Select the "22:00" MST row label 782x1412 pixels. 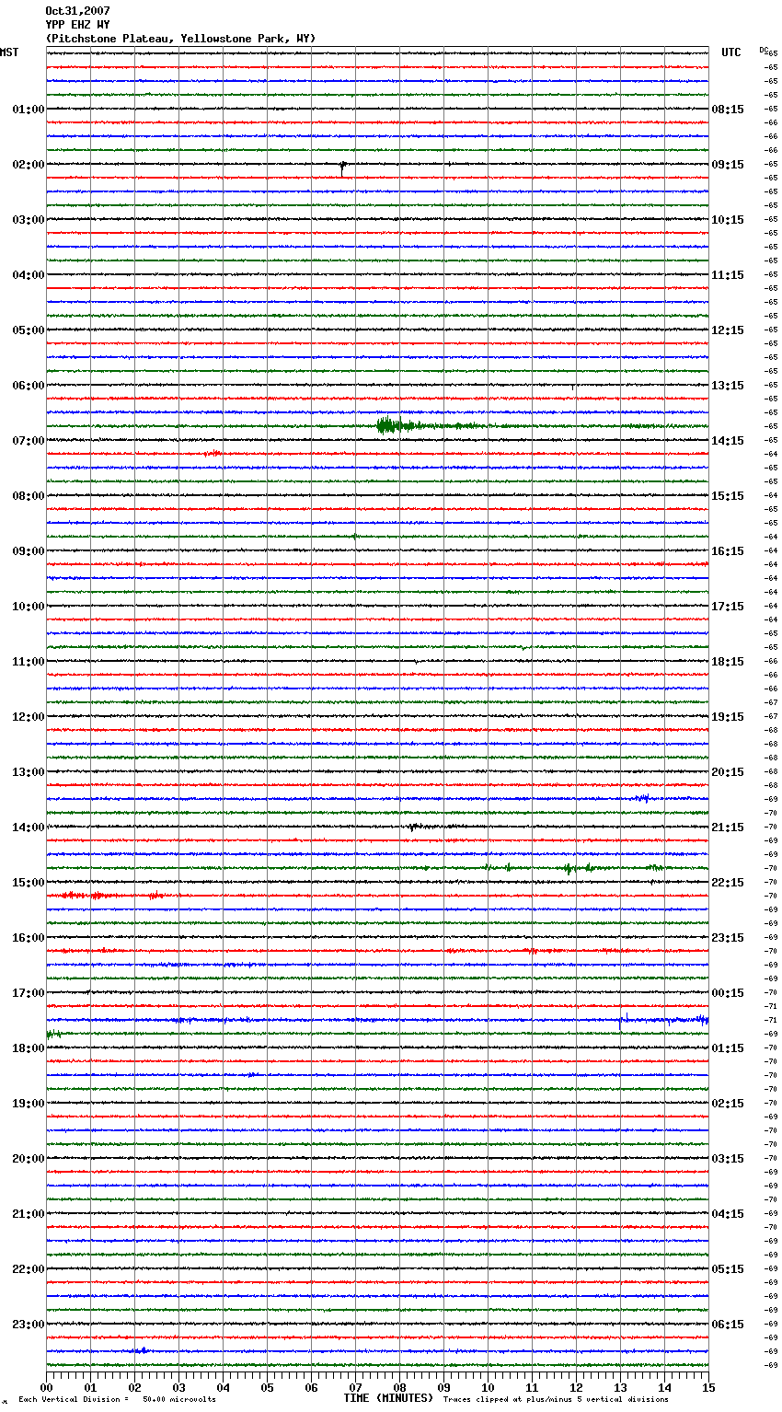point(29,1269)
